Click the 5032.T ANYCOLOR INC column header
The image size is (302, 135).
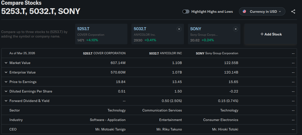(x=165, y=53)
